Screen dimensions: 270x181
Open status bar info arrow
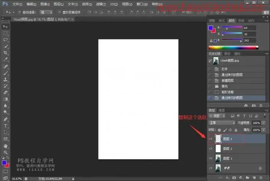point(73,179)
